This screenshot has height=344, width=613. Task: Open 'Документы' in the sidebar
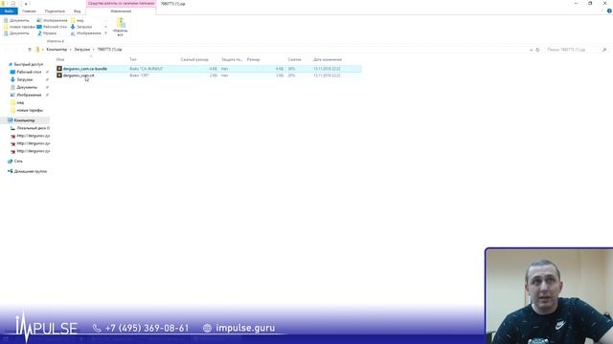pos(27,87)
